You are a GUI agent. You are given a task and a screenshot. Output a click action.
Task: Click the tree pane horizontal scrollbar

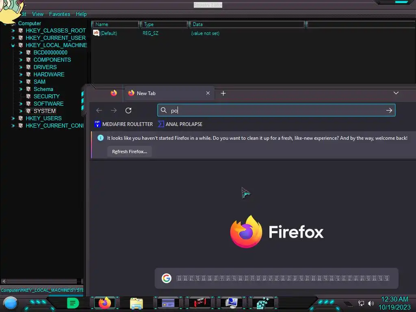(42, 281)
